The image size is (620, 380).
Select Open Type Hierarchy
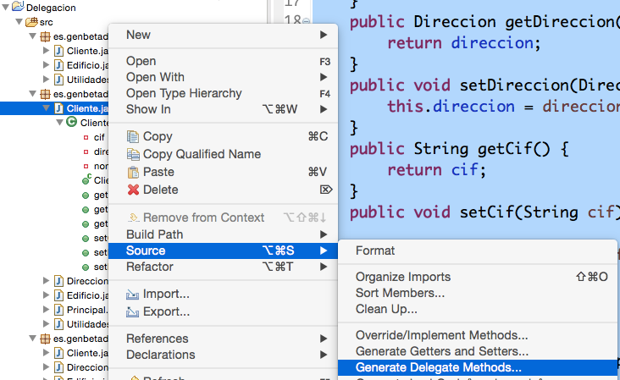click(184, 93)
